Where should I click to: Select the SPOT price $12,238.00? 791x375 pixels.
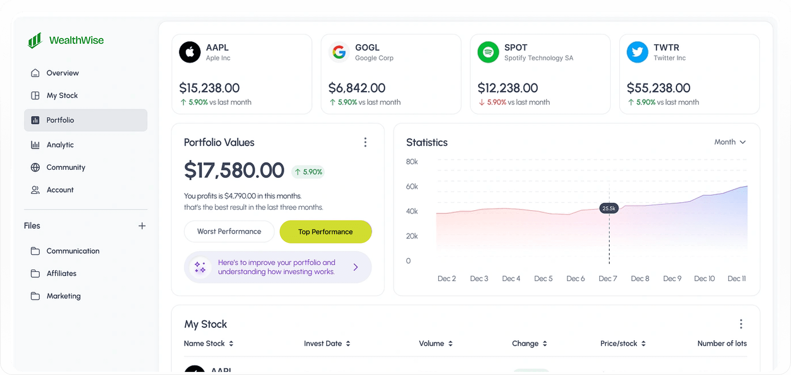tap(508, 88)
